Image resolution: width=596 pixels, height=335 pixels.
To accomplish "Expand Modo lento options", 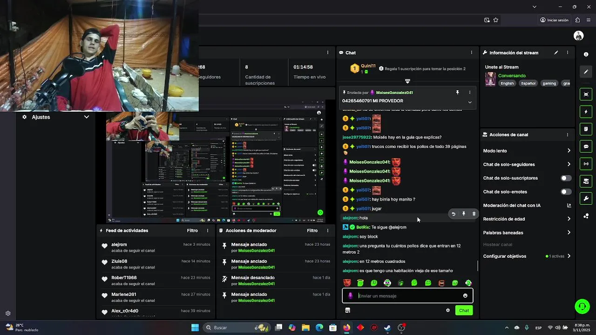I will [x=569, y=151].
